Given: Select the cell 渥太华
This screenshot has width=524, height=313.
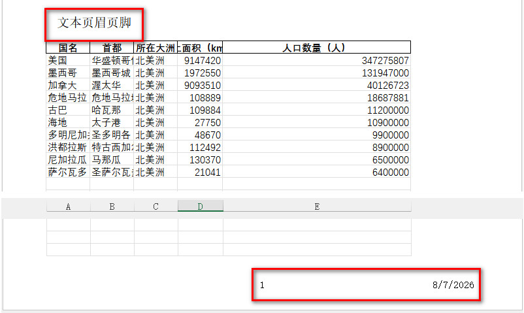Looking at the screenshot, I should (x=112, y=85).
